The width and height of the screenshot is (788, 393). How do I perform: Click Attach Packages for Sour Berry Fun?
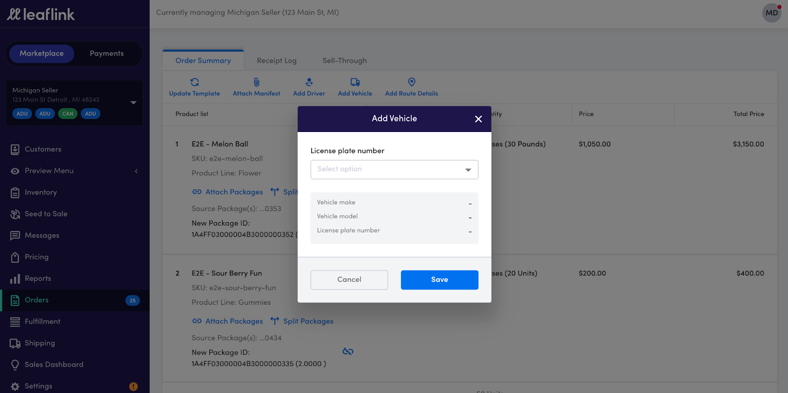(234, 321)
